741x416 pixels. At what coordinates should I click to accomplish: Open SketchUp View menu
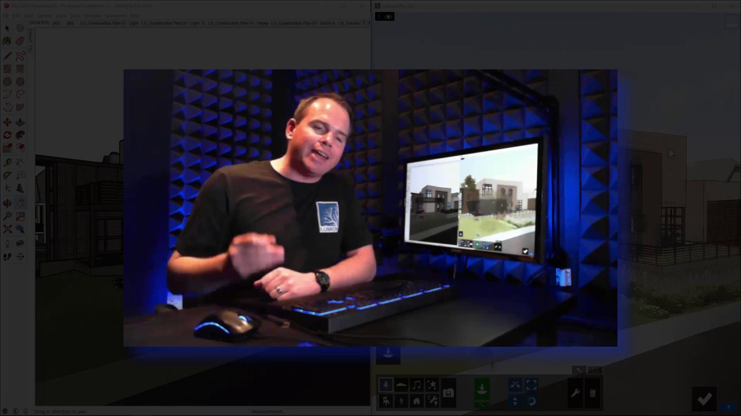click(28, 16)
